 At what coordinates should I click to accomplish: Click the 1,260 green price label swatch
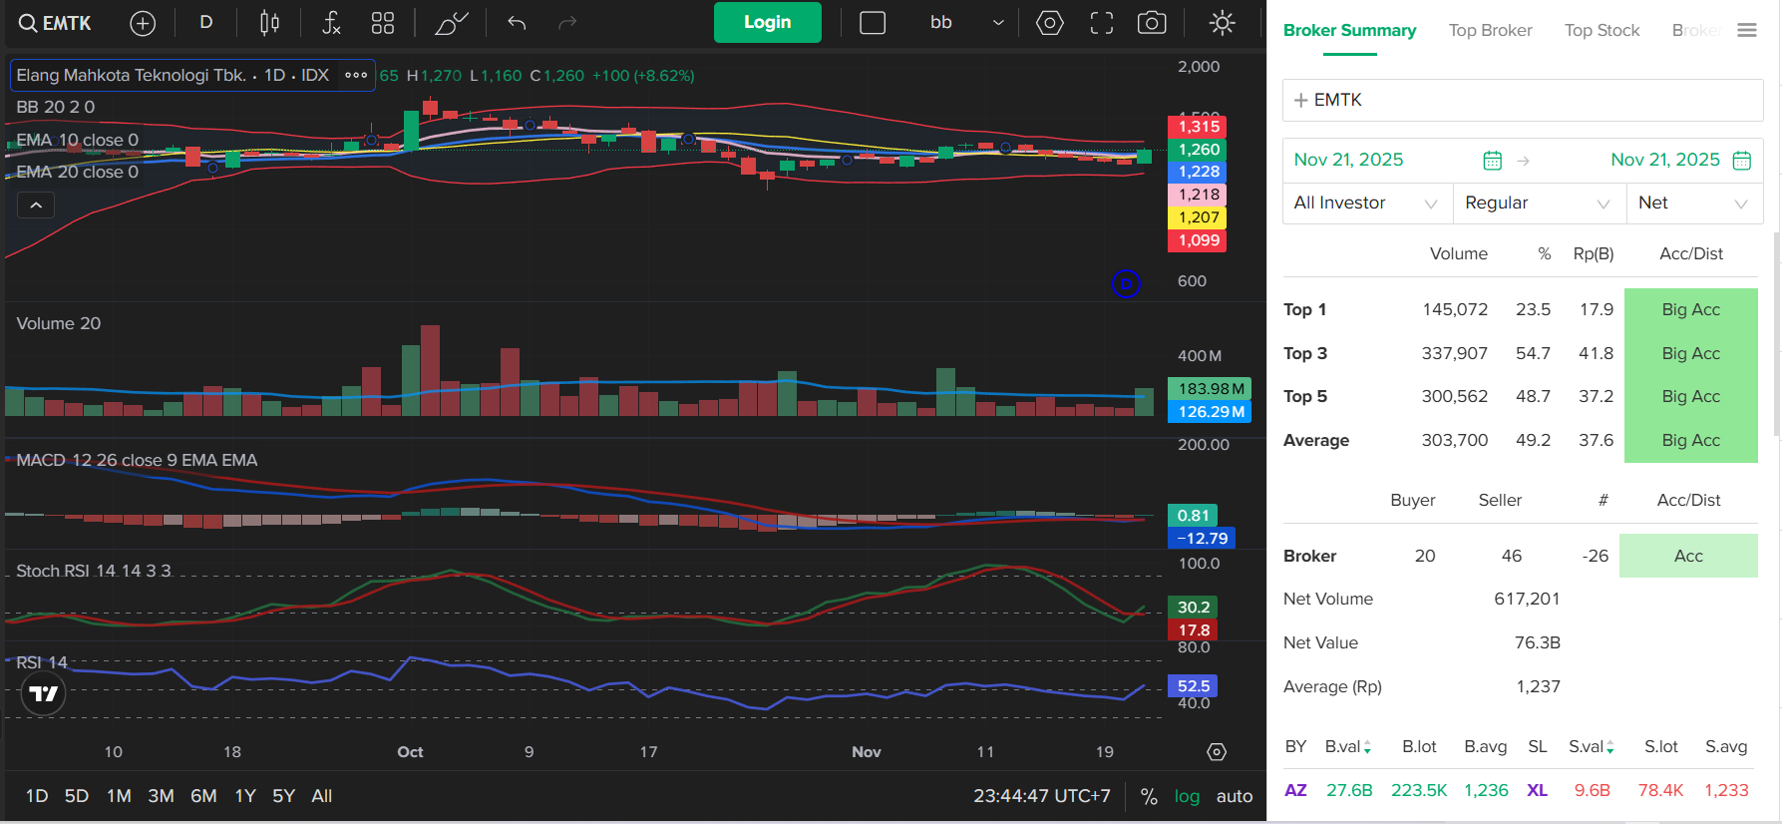pyautogui.click(x=1198, y=150)
